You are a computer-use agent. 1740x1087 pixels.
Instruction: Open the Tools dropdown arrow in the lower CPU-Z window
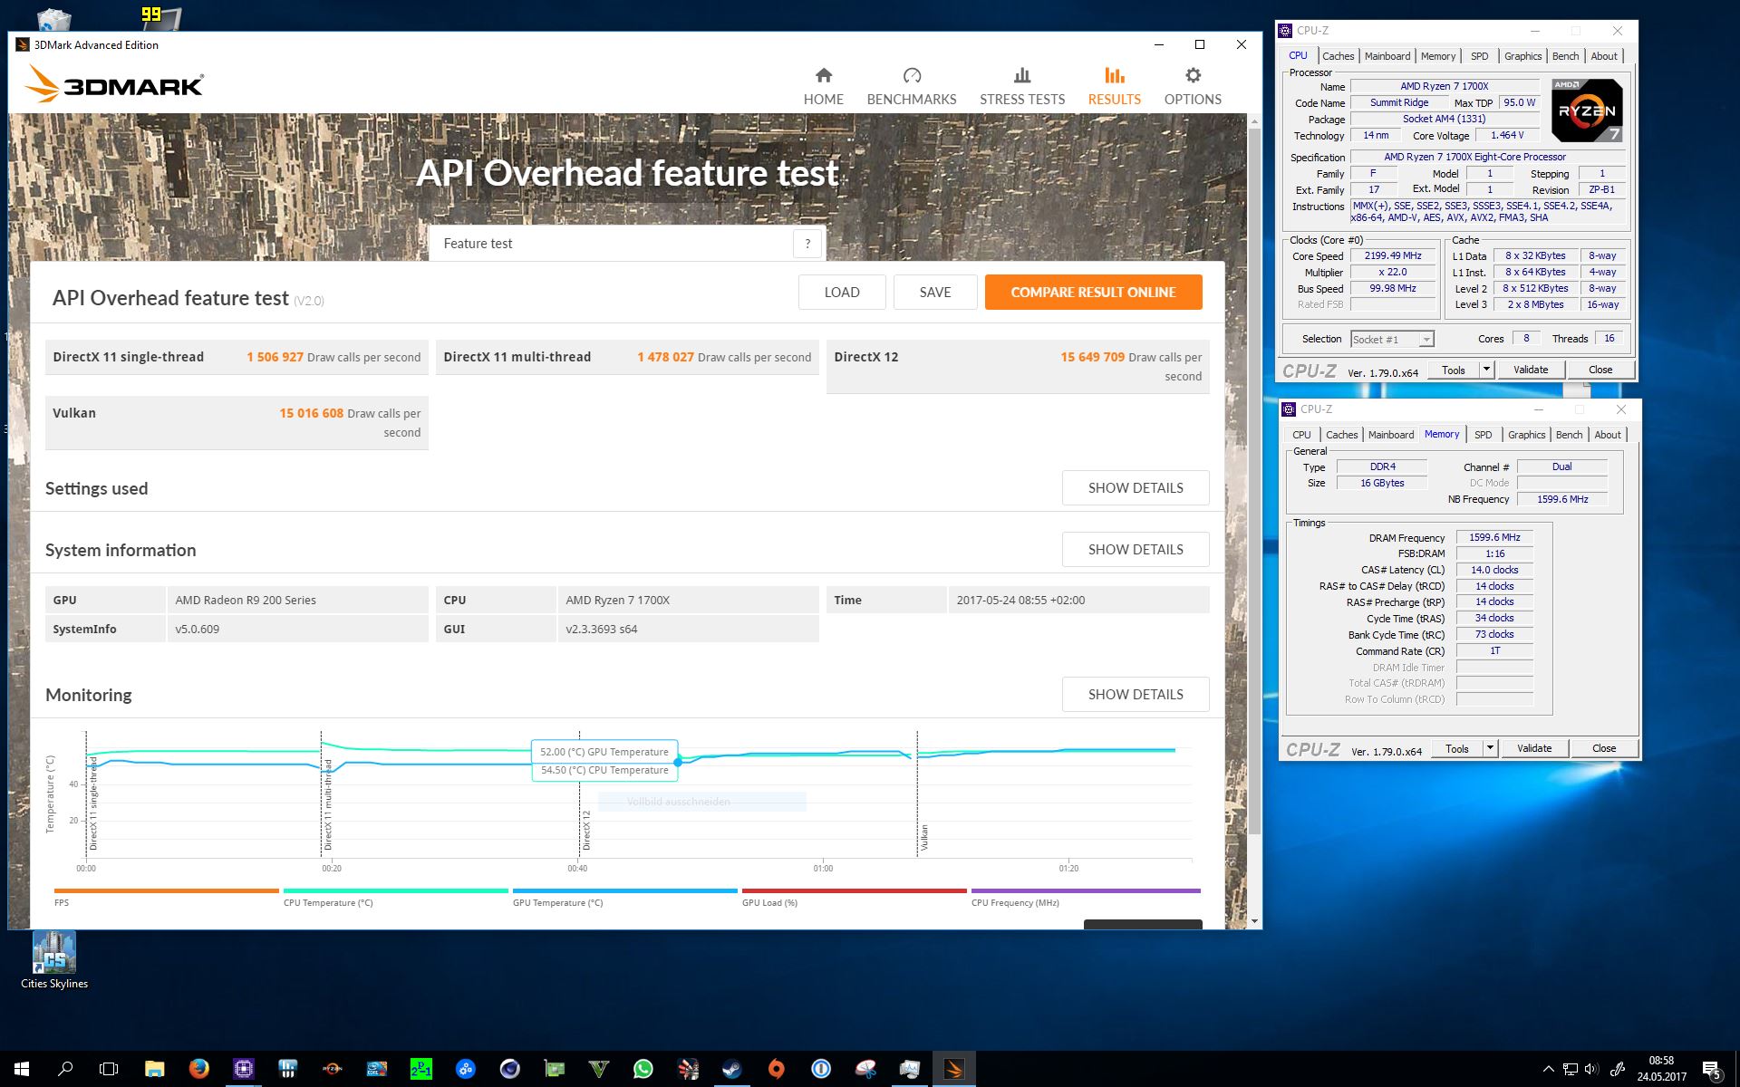click(x=1490, y=748)
